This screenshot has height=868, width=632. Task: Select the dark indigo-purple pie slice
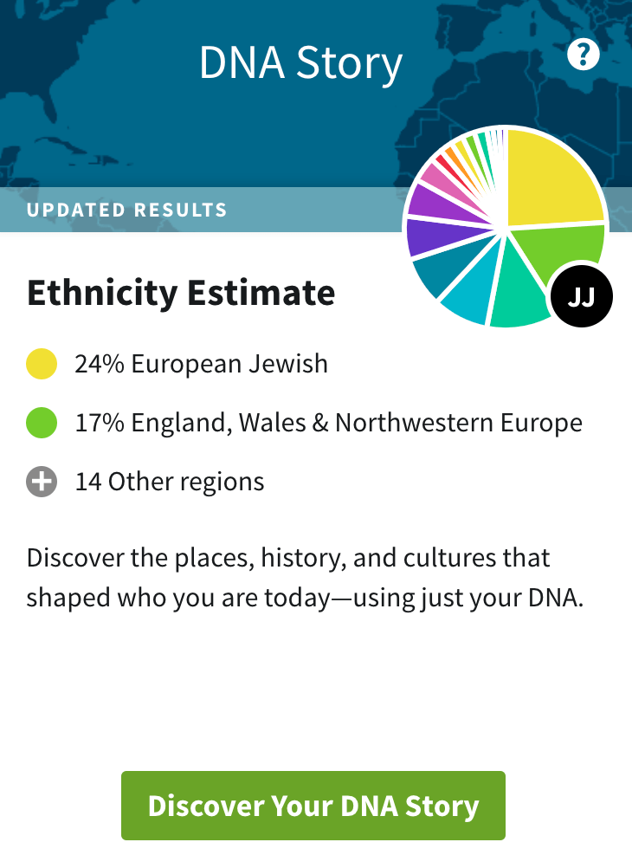(x=428, y=236)
